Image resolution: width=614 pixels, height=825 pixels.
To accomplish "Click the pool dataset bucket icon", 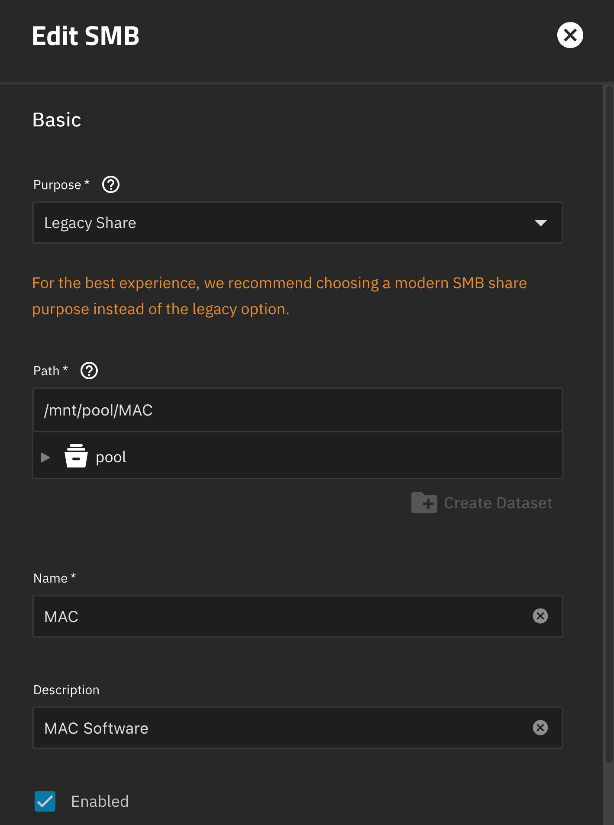I will pos(76,457).
